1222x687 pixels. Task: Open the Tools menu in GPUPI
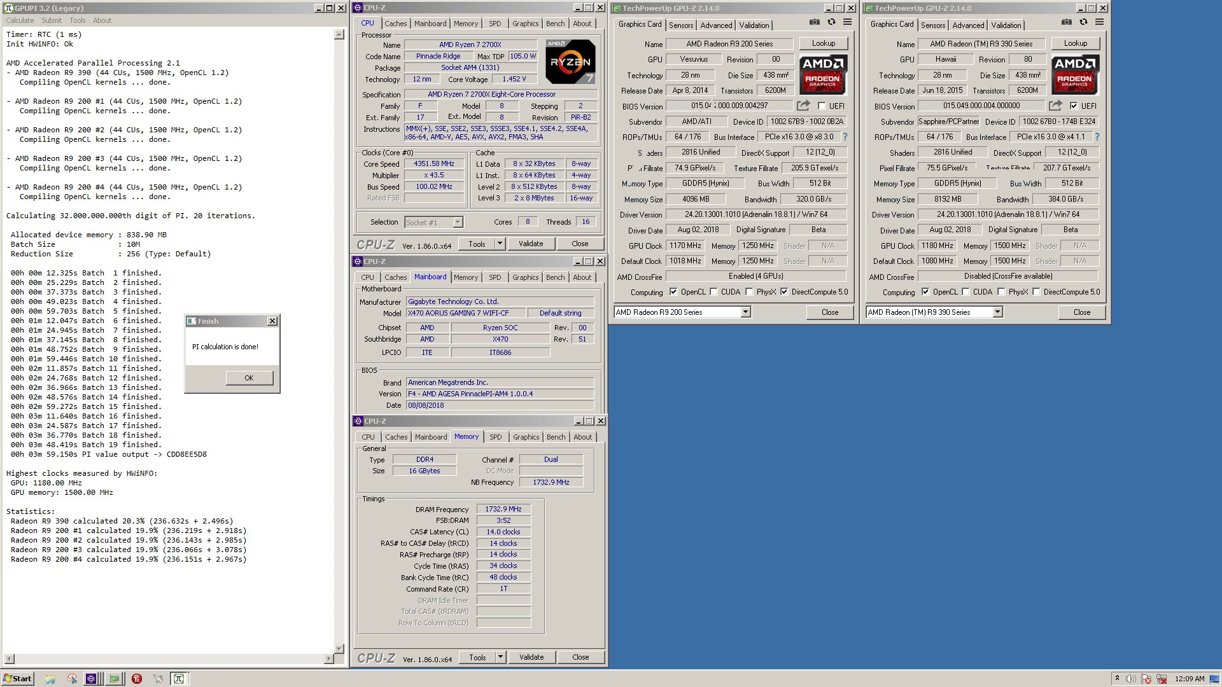pos(78,20)
